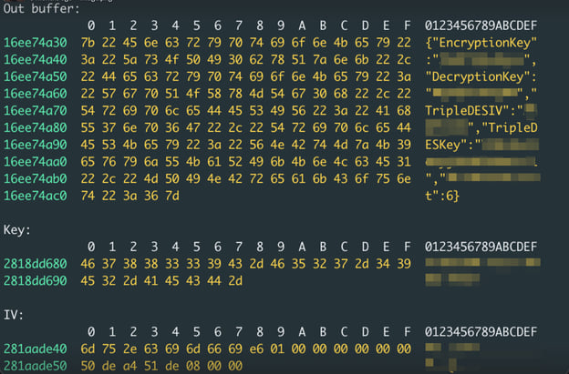The height and width of the screenshot is (374, 569).
Task: Click last byte 7d in Out buffer
Action: [172, 196]
